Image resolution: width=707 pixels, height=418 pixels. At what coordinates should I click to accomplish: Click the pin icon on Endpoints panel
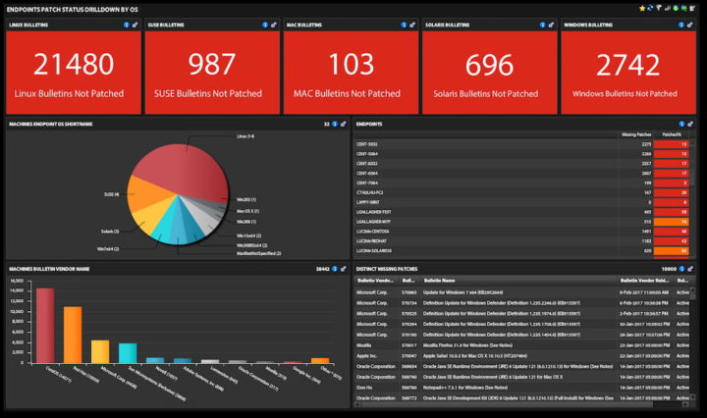pos(690,124)
